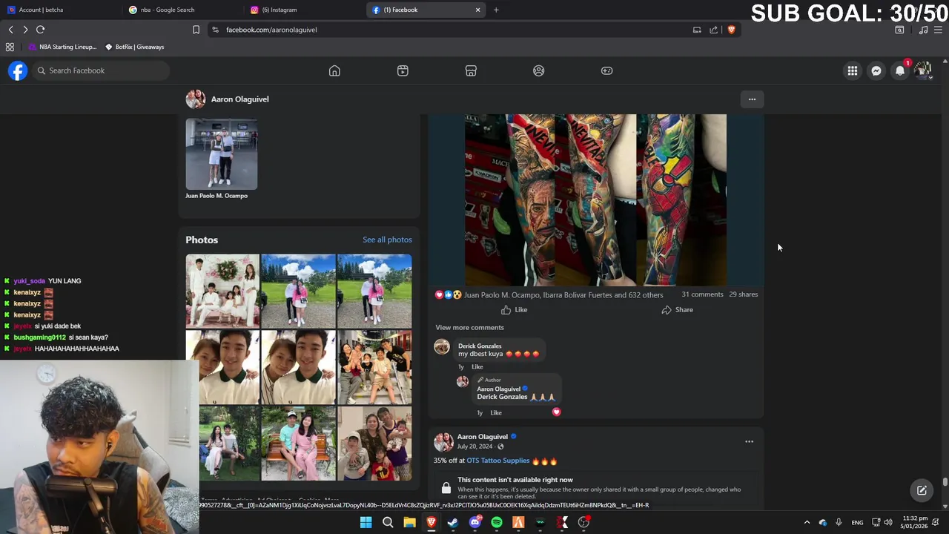949x534 pixels.
Task: Open account profile picture menu
Action: pos(923,70)
